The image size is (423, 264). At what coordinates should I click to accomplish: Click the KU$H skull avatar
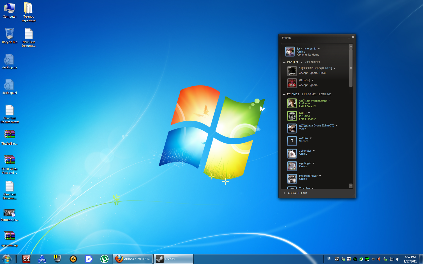292,116
